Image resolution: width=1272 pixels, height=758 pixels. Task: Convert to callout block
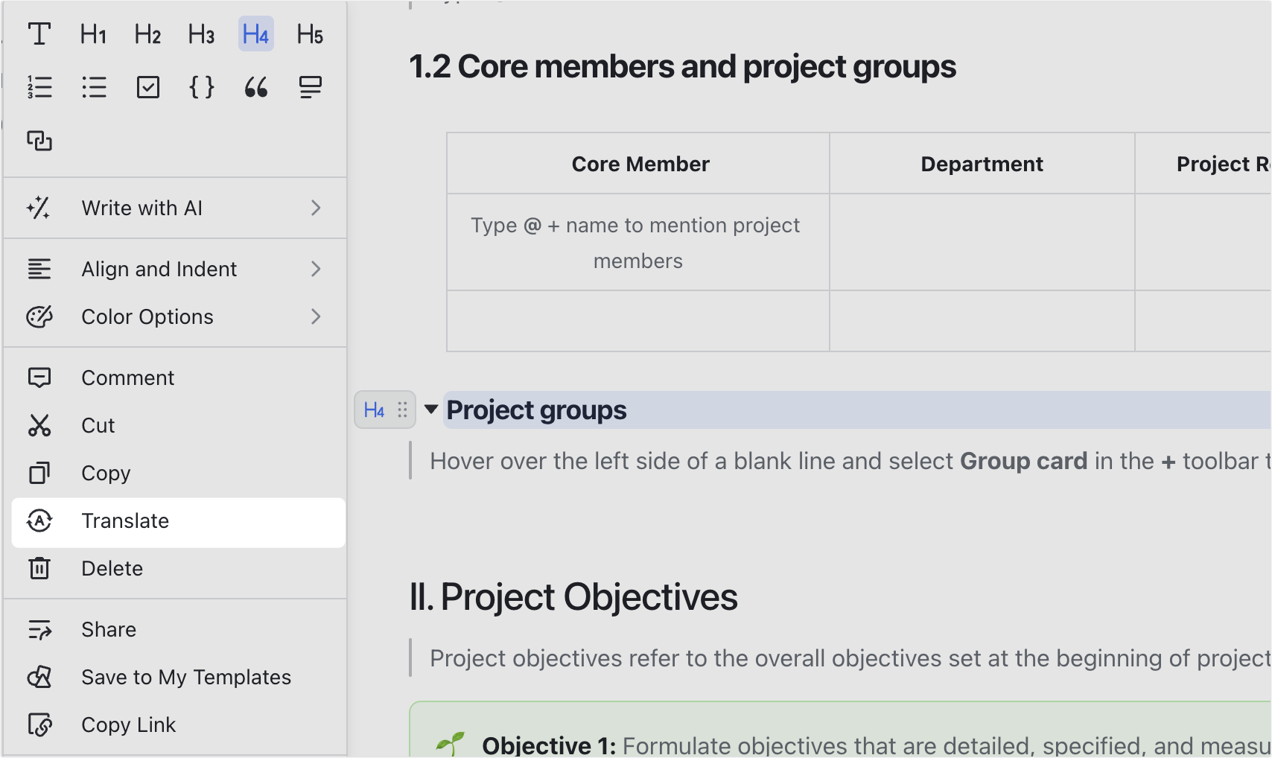[310, 87]
